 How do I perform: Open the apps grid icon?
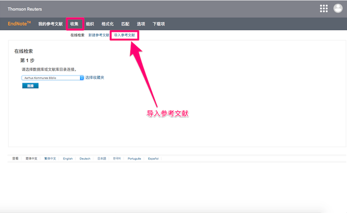(x=324, y=8)
